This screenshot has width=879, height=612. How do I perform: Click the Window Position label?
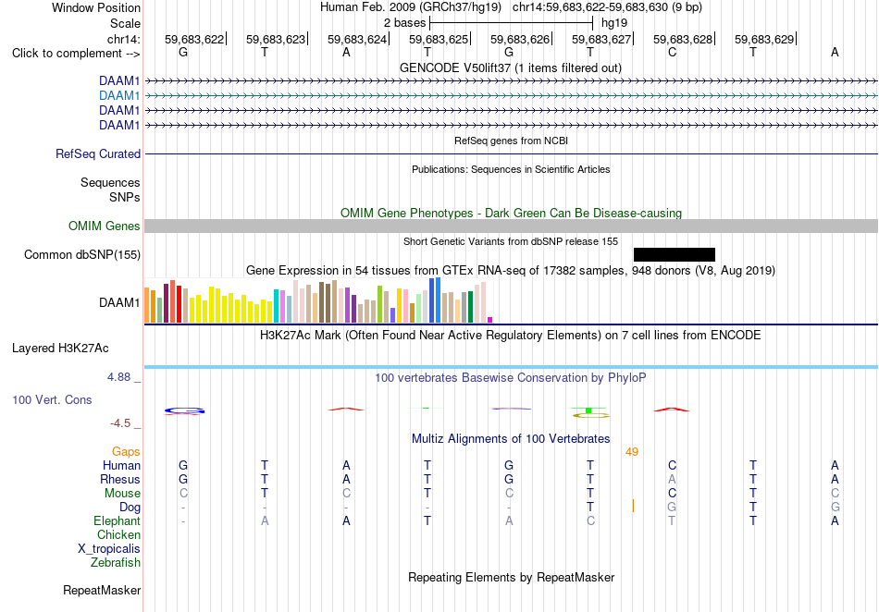point(96,7)
